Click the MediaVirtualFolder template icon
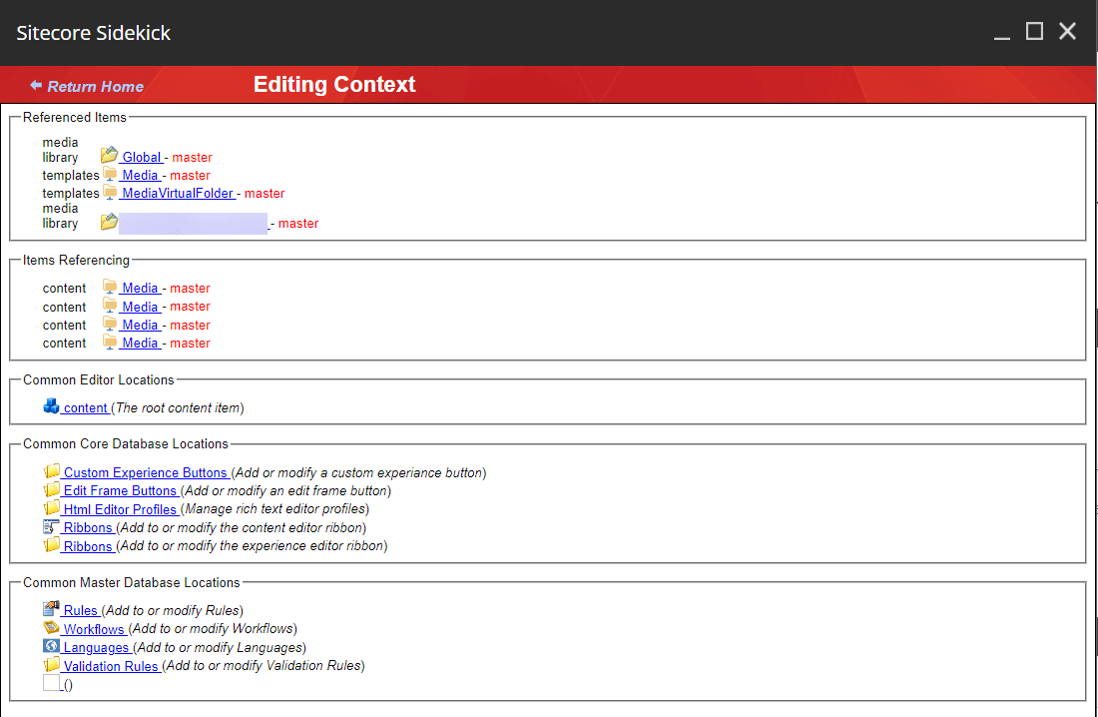1098x717 pixels. [110, 193]
